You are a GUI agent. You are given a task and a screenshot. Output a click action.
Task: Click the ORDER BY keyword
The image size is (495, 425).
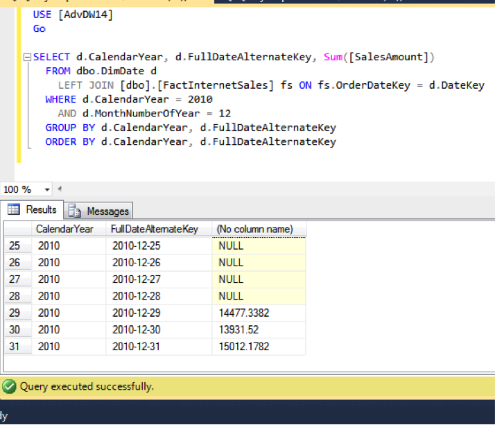coord(70,141)
